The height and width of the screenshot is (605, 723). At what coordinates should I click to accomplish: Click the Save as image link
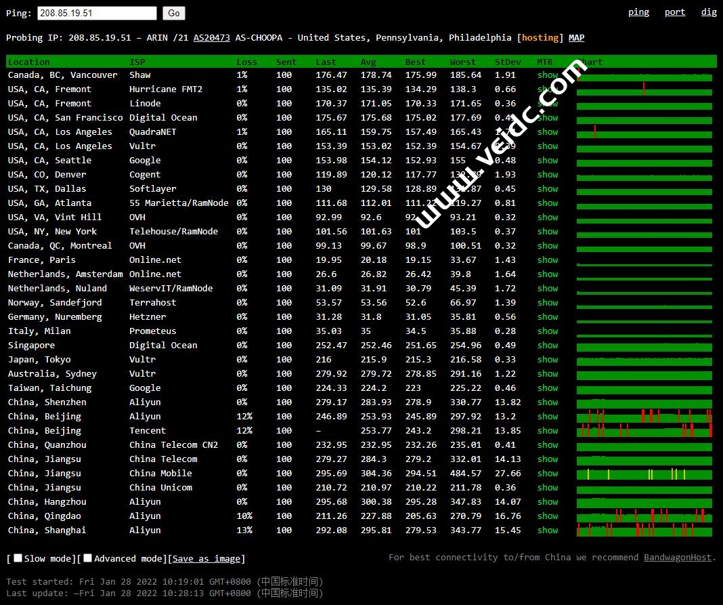coord(206,559)
